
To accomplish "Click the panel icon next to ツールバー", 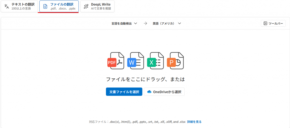I will click(265, 24).
